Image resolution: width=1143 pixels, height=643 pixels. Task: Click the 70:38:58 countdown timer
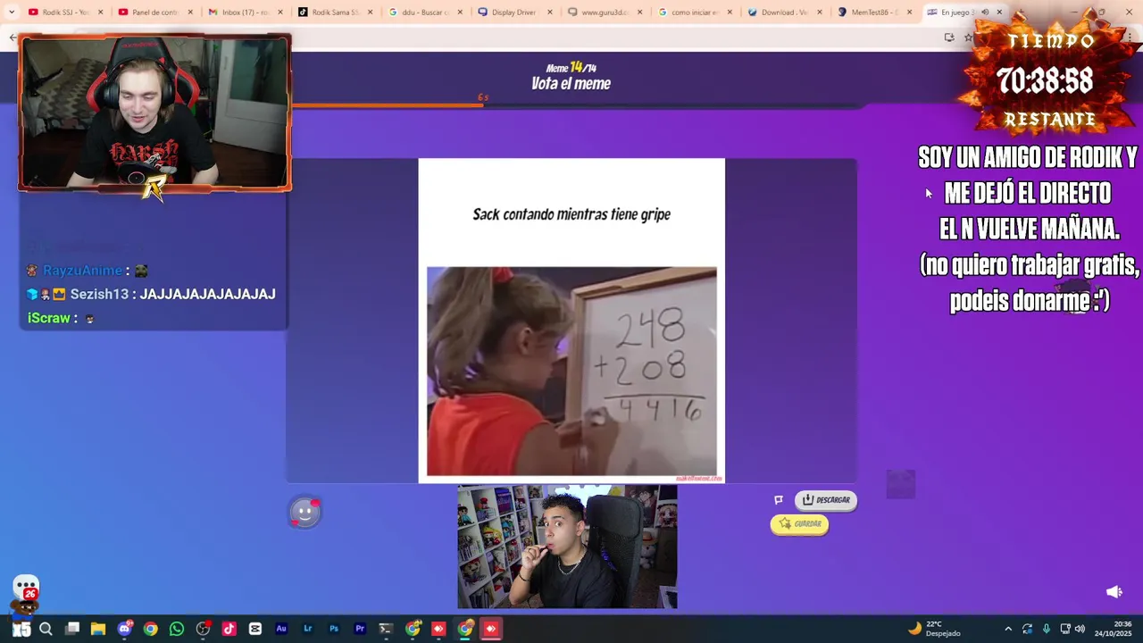tap(1045, 81)
